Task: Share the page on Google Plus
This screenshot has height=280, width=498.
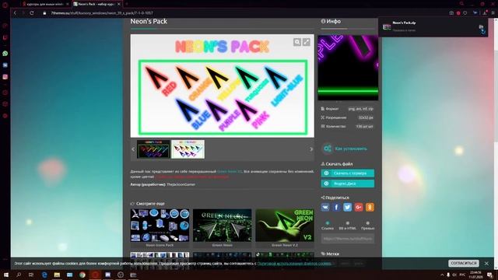Action: tap(359, 207)
